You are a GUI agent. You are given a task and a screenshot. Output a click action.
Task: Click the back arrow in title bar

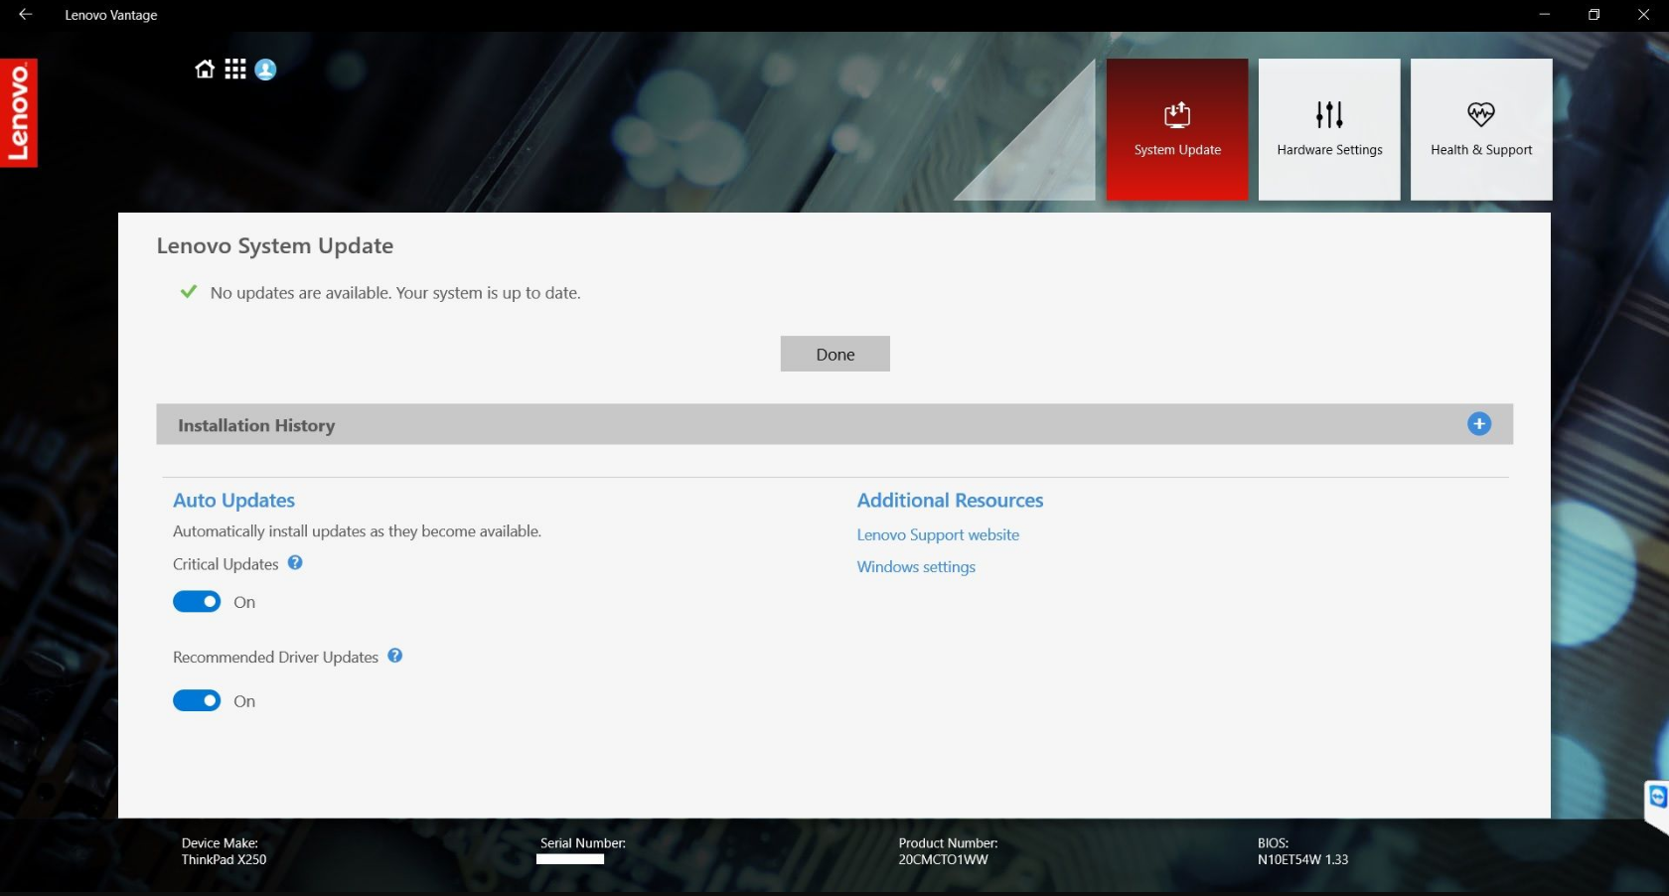tap(26, 14)
